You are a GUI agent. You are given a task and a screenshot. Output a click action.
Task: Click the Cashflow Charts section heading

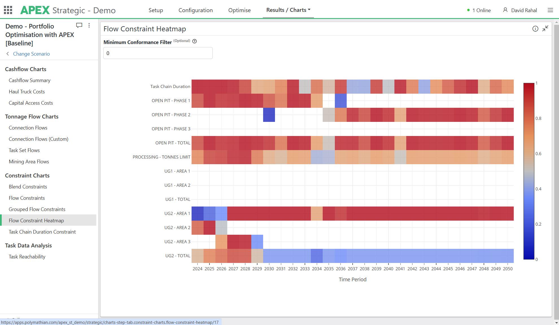point(26,69)
